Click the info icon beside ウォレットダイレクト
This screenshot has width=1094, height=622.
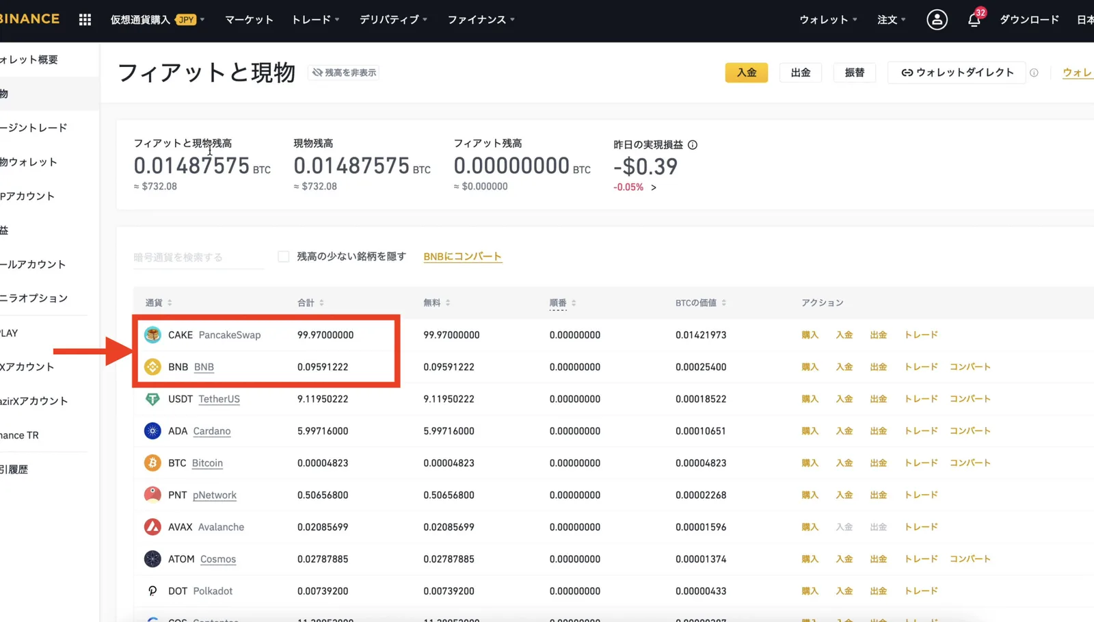[1034, 73]
